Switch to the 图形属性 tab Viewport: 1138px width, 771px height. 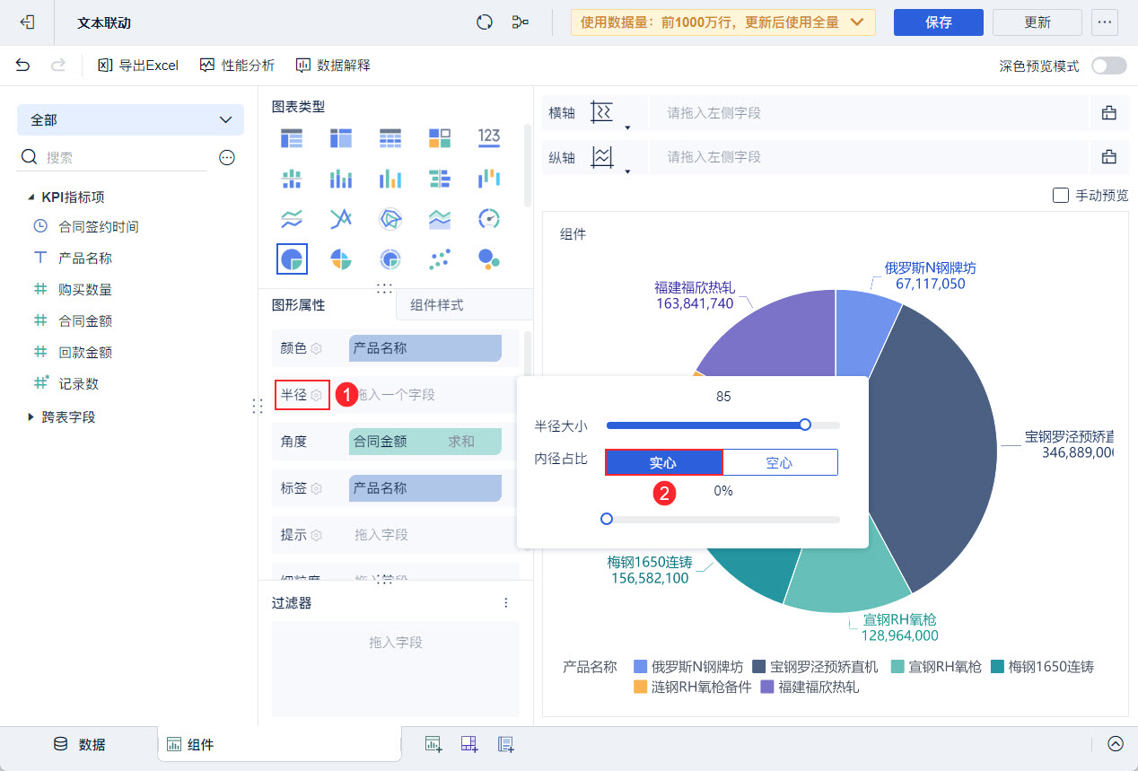298,305
